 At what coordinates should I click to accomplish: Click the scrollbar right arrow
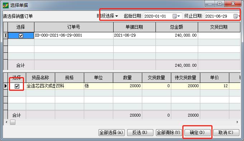tap(237, 122)
